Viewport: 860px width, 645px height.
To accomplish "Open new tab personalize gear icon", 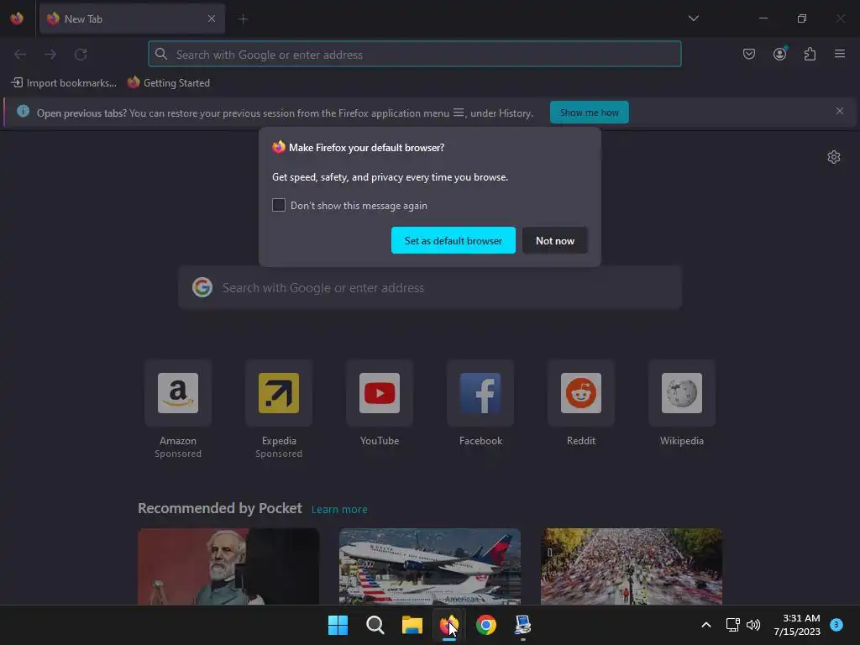I will [x=834, y=157].
